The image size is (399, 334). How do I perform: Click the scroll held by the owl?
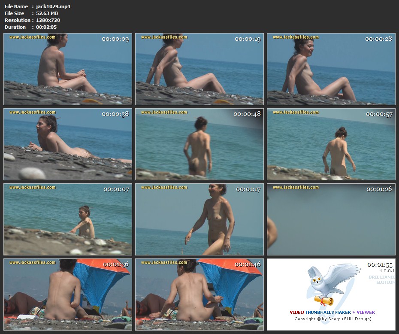tap(324, 300)
